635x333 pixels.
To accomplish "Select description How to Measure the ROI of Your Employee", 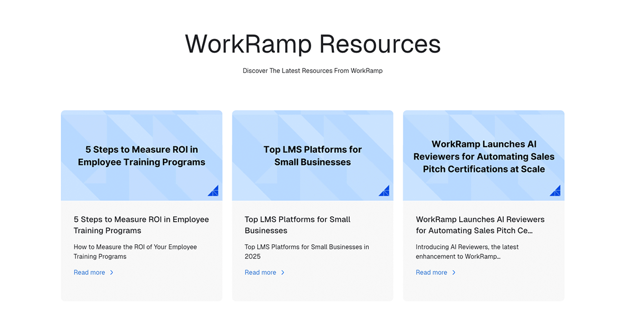I will point(135,252).
